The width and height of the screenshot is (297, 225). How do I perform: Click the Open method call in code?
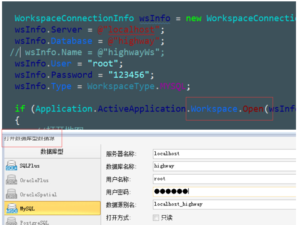click(x=253, y=109)
